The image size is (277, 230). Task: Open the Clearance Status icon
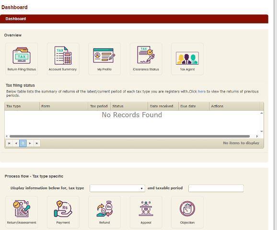(x=146, y=59)
